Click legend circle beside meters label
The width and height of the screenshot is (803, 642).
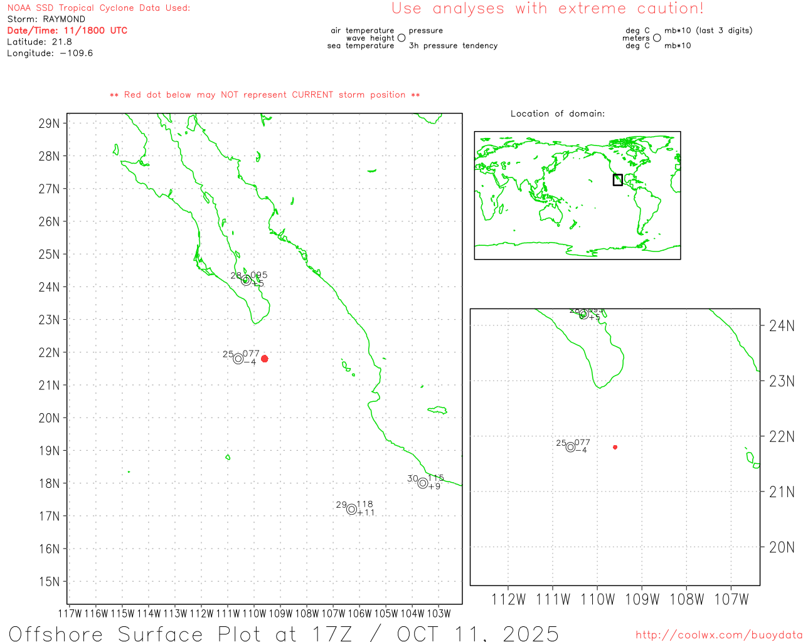coord(657,38)
